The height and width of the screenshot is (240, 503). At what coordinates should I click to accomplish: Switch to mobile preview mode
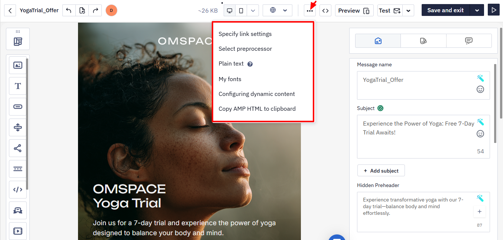(241, 10)
